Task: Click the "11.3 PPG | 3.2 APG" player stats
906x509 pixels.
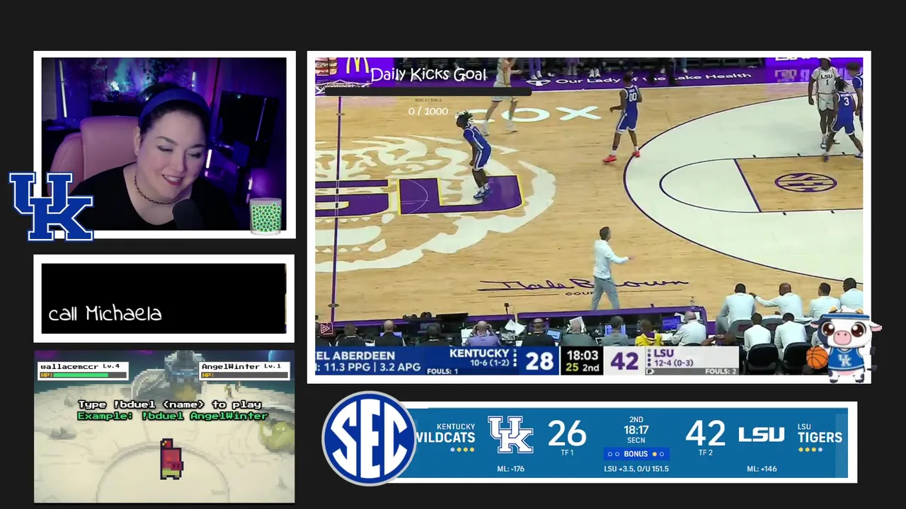Action: [371, 368]
